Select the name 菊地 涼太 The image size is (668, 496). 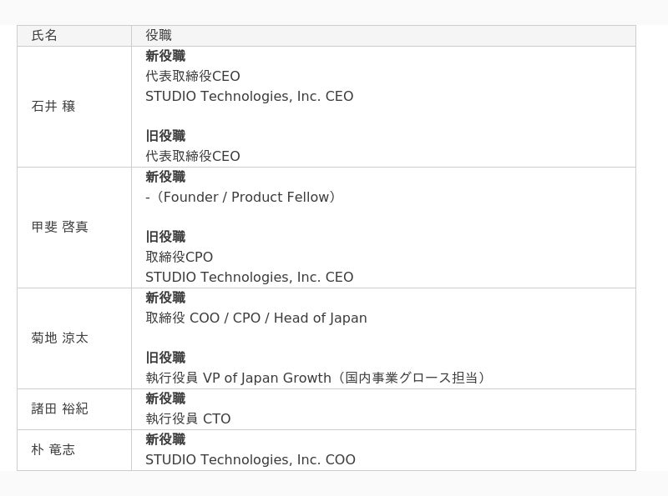[60, 338]
